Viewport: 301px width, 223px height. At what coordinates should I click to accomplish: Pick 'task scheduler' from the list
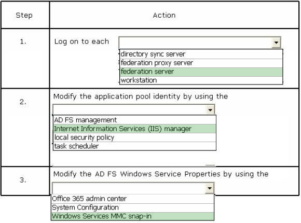pos(135,146)
